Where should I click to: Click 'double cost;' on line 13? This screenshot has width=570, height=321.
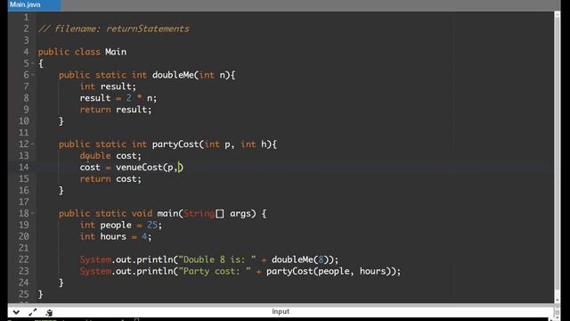[110, 156]
